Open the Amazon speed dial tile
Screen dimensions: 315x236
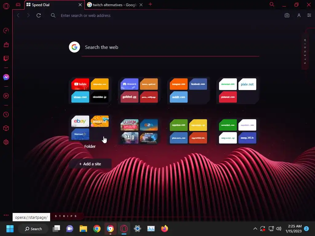pos(100,121)
